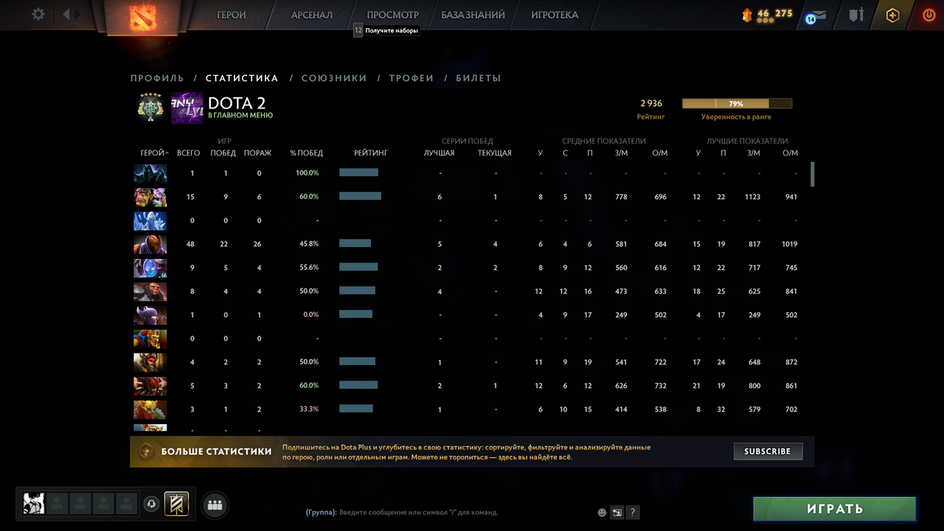Sort table by РЕЙТИНГ column

coord(371,153)
